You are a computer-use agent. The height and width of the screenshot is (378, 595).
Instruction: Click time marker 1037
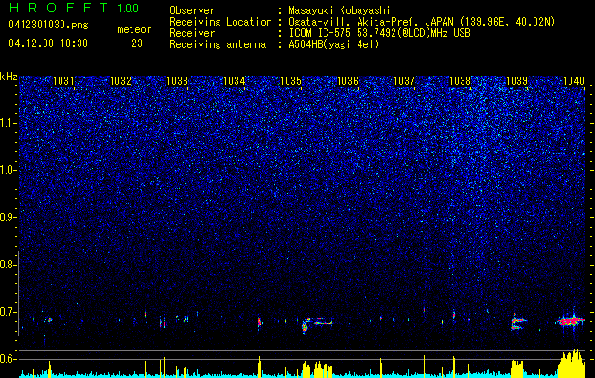(404, 80)
